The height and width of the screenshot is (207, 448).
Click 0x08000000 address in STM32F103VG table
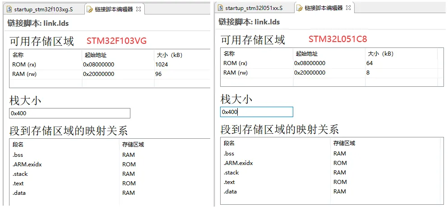[x=98, y=65]
